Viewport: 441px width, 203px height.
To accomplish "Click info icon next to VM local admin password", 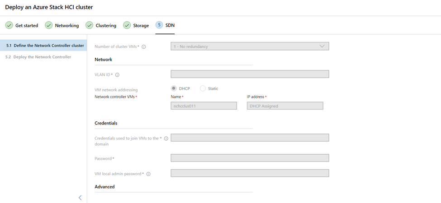I will click(148, 174).
